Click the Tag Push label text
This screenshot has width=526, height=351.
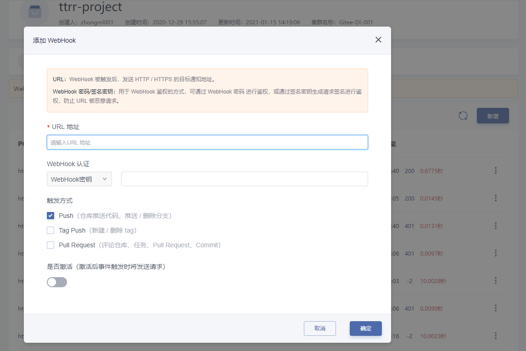point(72,230)
